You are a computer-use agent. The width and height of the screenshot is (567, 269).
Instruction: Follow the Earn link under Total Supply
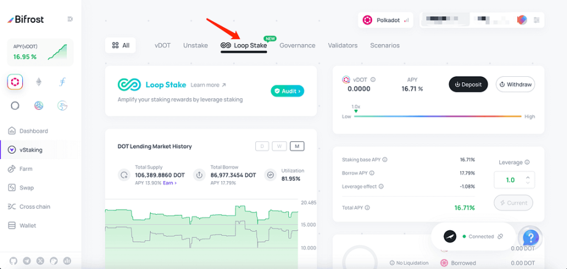click(x=170, y=183)
